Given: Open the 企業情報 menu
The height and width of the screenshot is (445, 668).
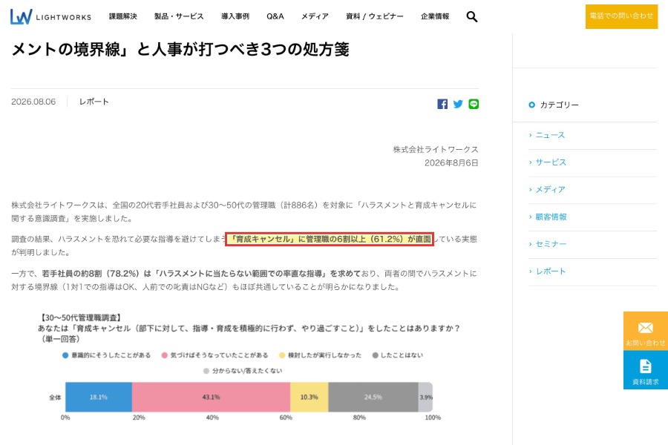Looking at the screenshot, I should (x=435, y=16).
